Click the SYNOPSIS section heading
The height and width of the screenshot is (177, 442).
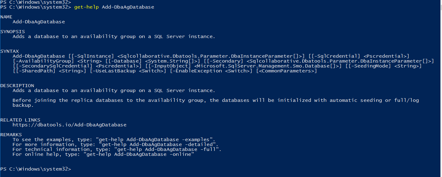tap(13, 32)
